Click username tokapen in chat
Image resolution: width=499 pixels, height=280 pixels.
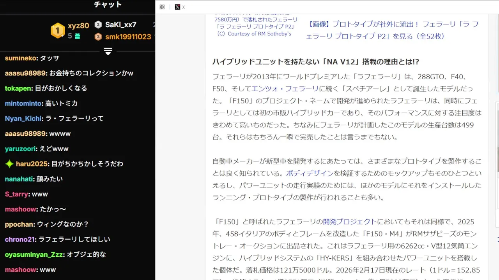tap(18, 88)
